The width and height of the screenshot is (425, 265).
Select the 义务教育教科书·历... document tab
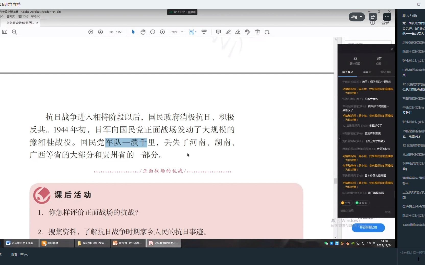[20, 23]
